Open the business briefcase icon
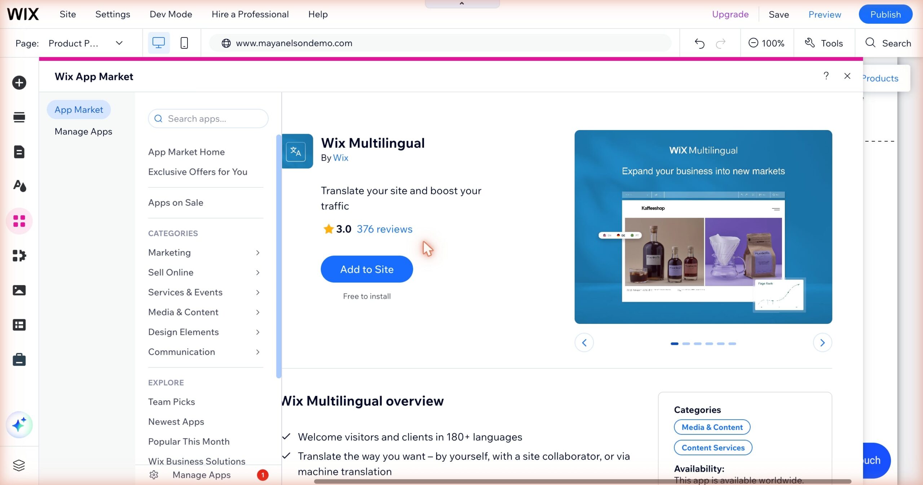This screenshot has width=923, height=485. tap(19, 359)
